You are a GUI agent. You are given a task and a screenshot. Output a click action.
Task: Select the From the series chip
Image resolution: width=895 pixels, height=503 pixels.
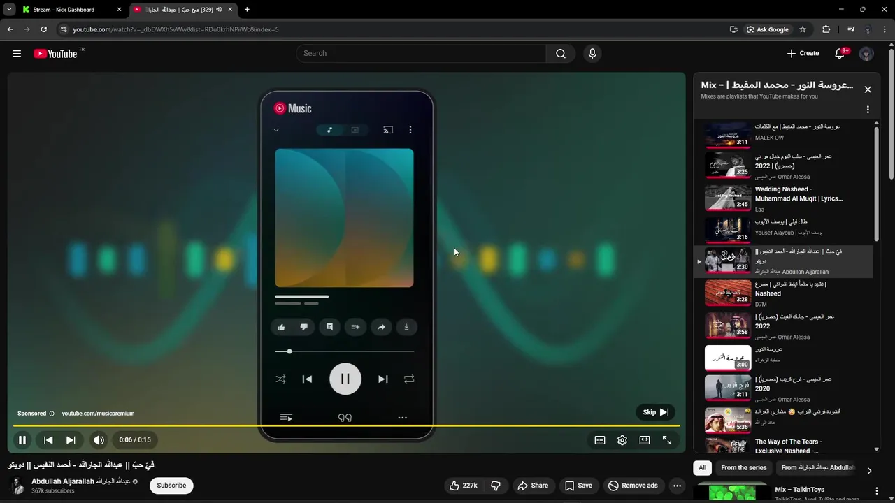pyautogui.click(x=744, y=468)
